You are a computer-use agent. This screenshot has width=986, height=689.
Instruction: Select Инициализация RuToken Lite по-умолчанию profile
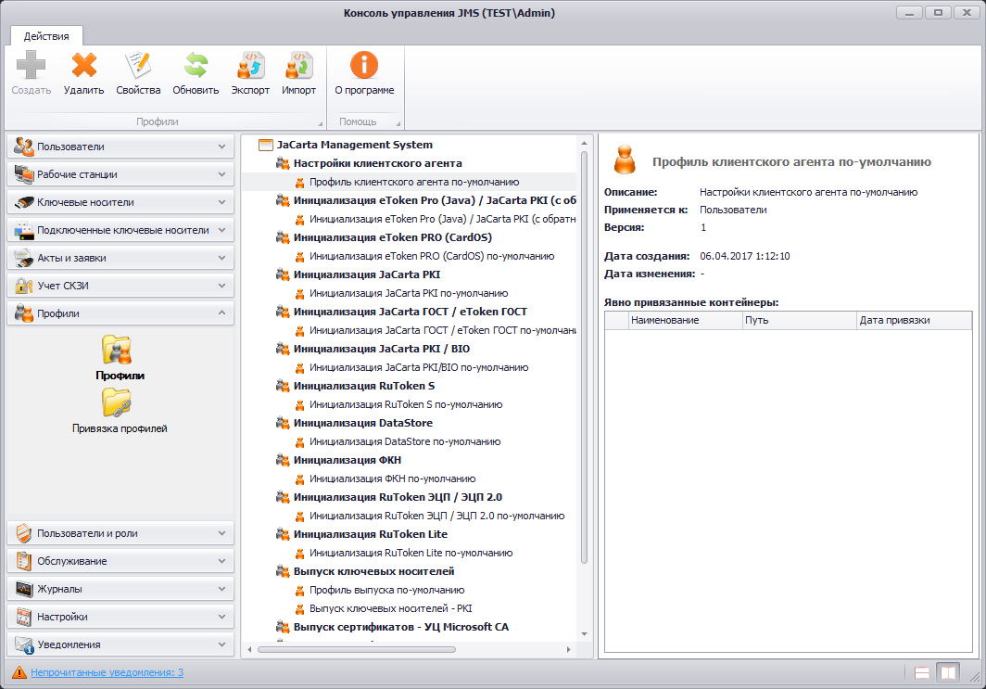coord(411,553)
